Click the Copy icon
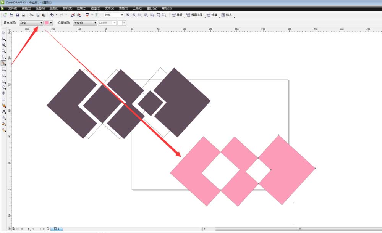This screenshot has width=382, height=233. pyautogui.click(x=38, y=15)
